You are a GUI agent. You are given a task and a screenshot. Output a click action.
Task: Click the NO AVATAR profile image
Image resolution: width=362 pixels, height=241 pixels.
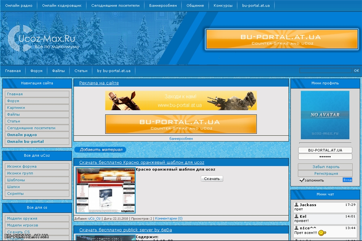[x=325, y=115]
